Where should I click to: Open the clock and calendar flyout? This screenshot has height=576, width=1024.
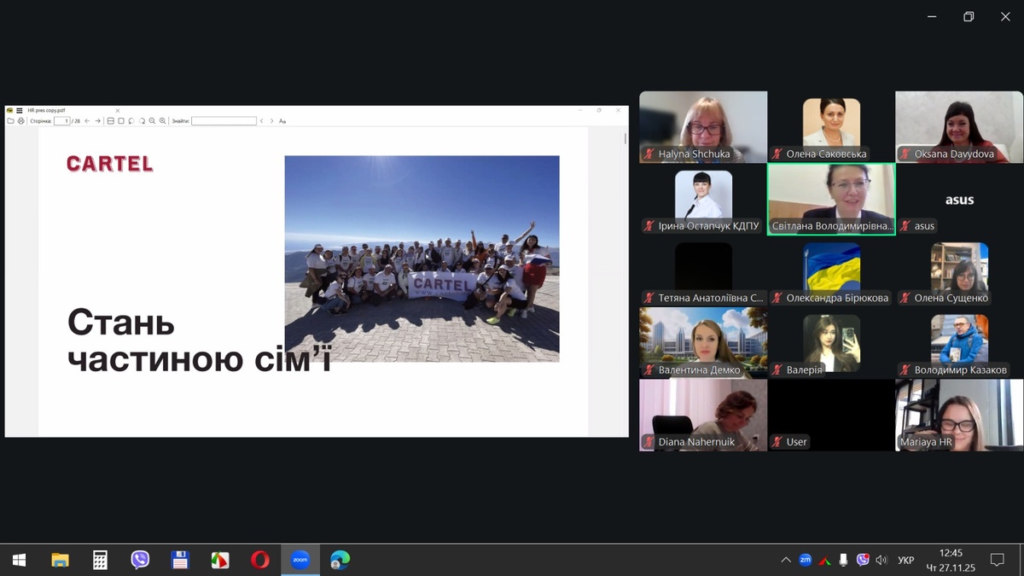(x=950, y=560)
